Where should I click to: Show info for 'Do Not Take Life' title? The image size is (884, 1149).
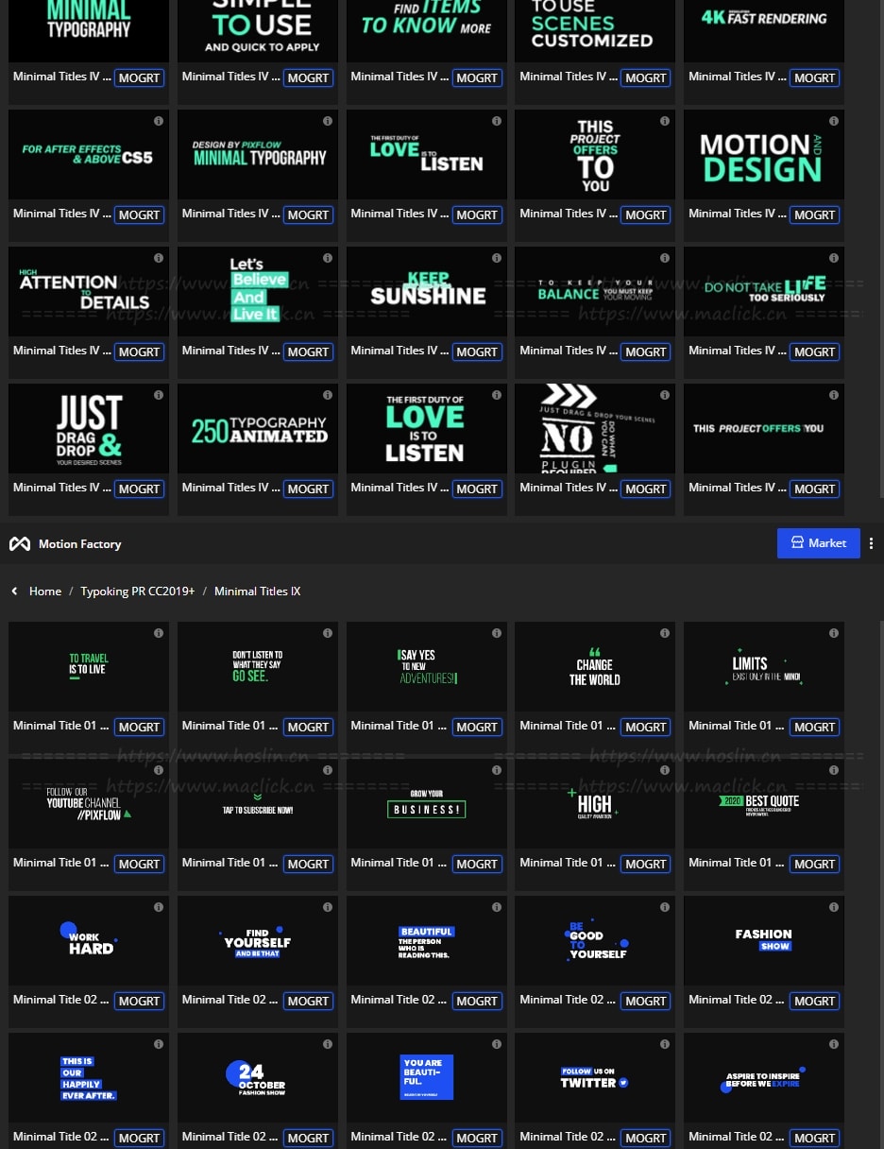coord(834,258)
